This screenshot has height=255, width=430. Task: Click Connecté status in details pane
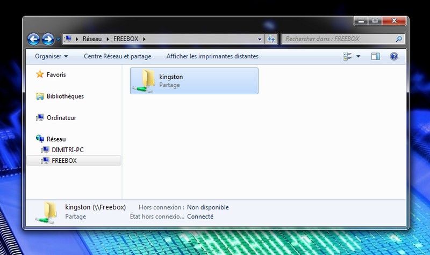coord(200,216)
